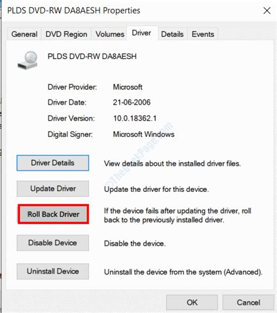Click the driver date 21-06-2006

pos(131,102)
